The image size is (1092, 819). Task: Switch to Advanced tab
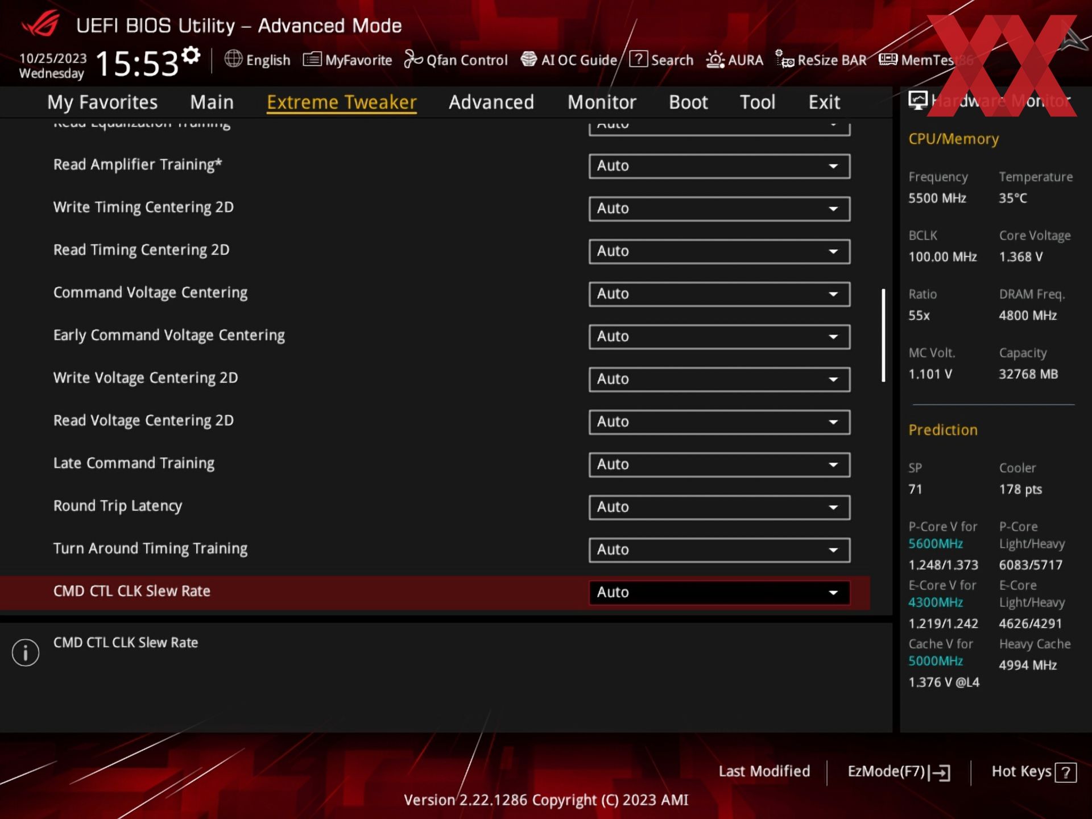(x=491, y=102)
